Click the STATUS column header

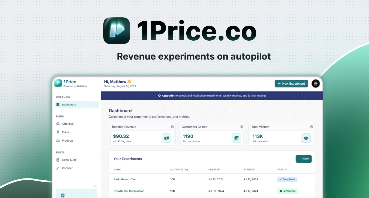[x=282, y=170]
